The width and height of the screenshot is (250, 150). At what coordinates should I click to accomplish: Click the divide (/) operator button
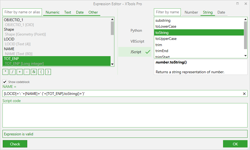[13, 72]
